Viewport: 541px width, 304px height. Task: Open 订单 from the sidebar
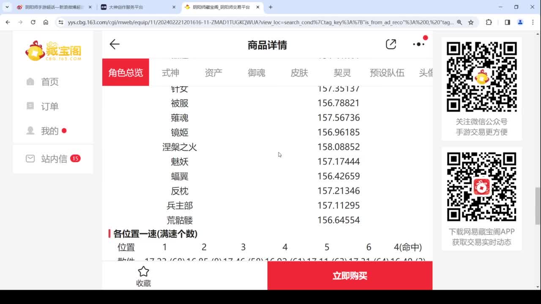49,106
